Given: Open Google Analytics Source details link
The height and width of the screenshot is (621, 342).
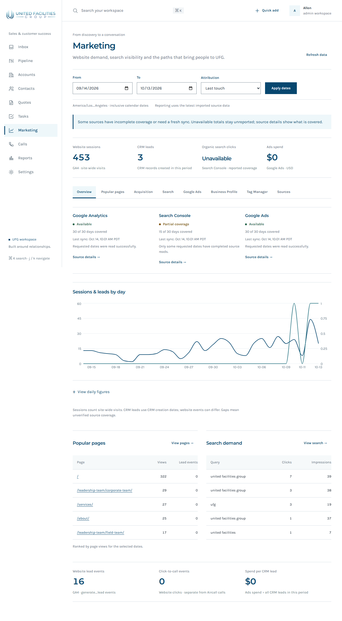Looking at the screenshot, I should (86, 257).
